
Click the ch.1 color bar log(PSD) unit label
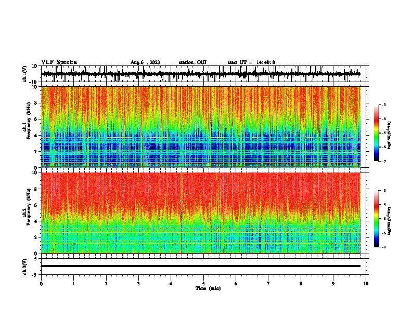[x=390, y=135]
